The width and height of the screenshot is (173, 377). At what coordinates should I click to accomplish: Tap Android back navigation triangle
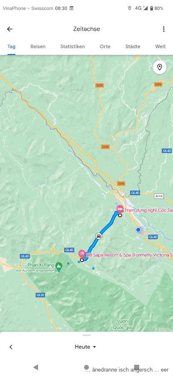36,367
